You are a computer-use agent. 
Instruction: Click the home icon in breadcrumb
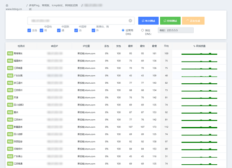coord(7,5)
